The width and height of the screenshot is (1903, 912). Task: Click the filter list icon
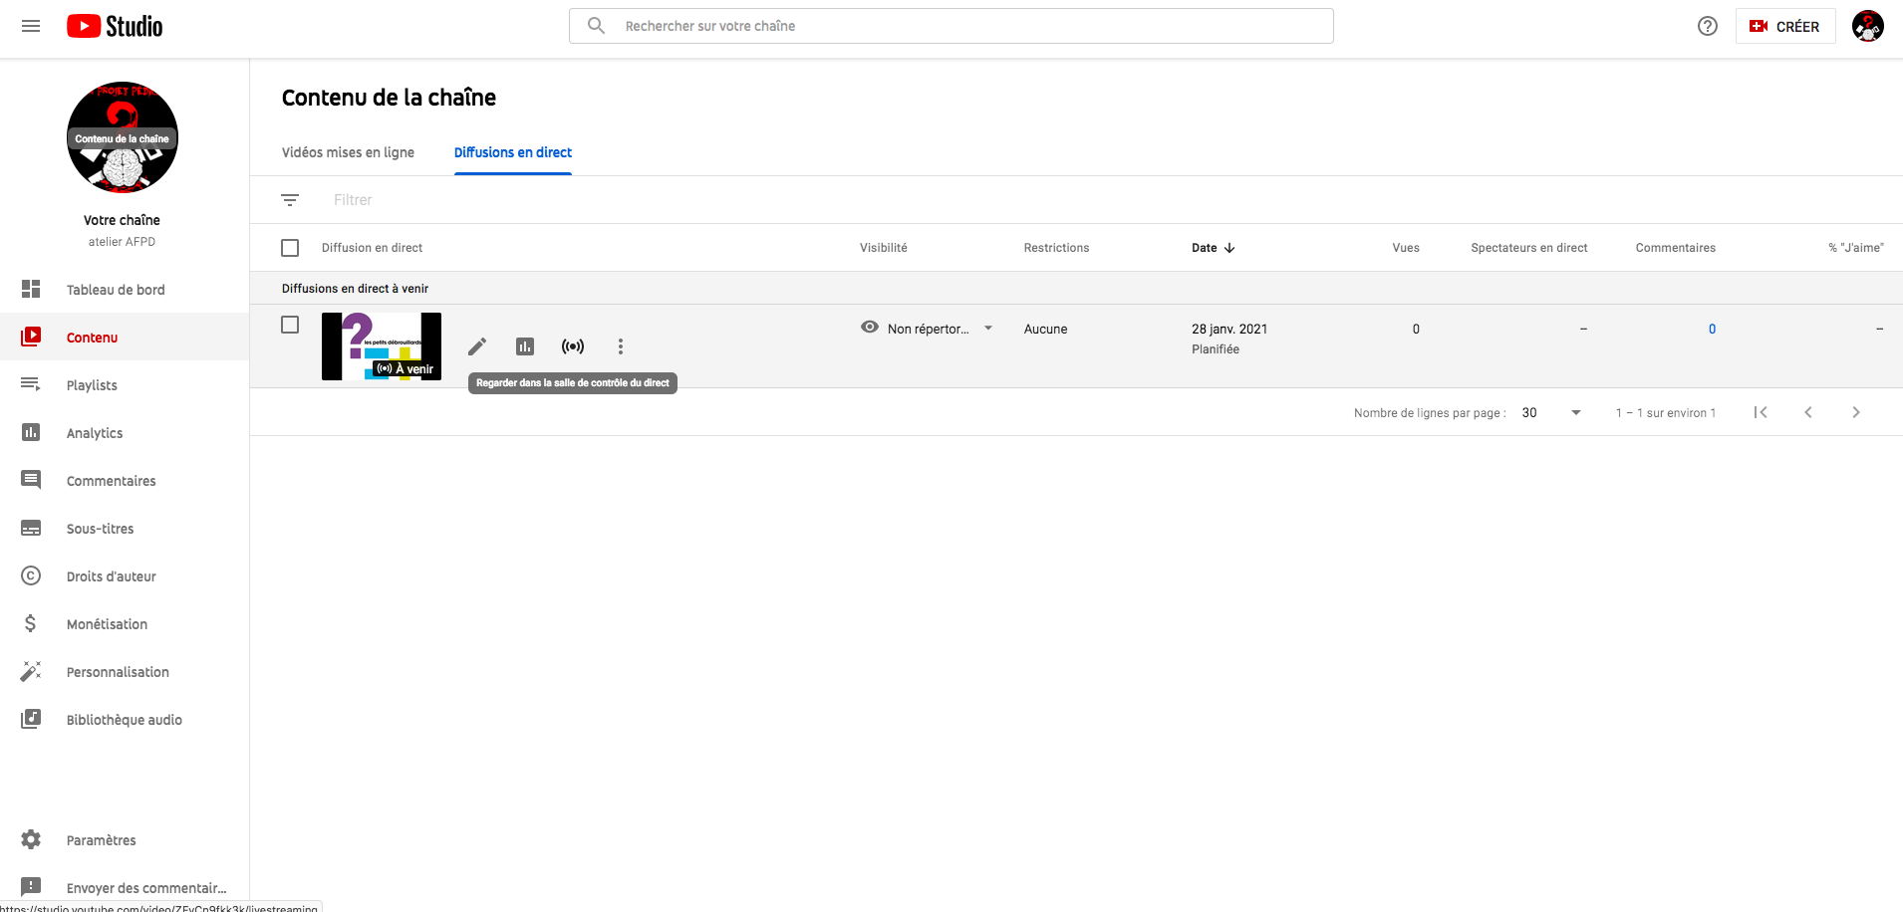(x=290, y=200)
